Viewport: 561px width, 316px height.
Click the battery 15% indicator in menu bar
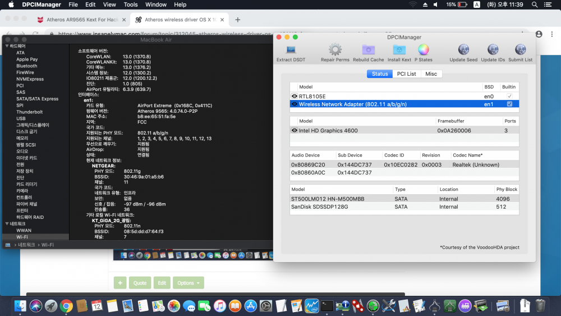point(457,4)
